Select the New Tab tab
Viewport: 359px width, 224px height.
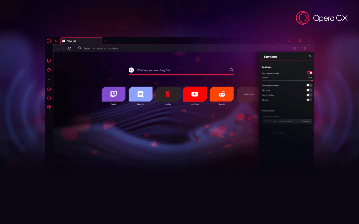76,41
